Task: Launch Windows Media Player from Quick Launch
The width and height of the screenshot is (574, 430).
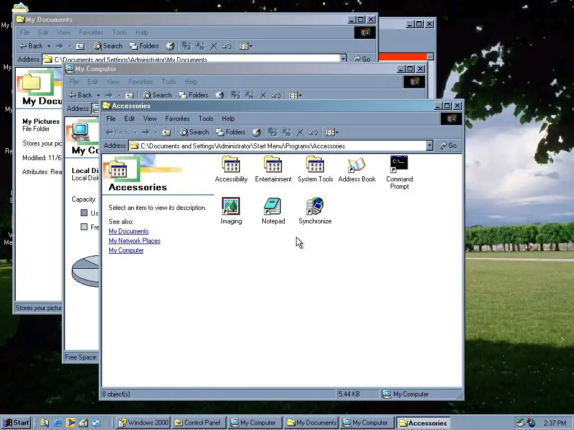Action: [x=71, y=423]
